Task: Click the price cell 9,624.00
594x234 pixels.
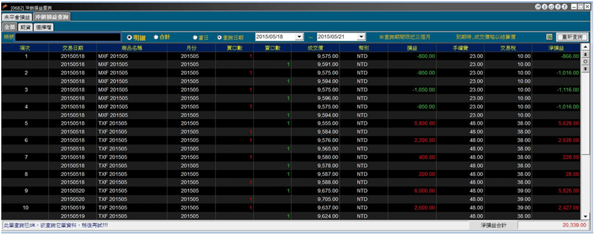Action: [x=328, y=216]
